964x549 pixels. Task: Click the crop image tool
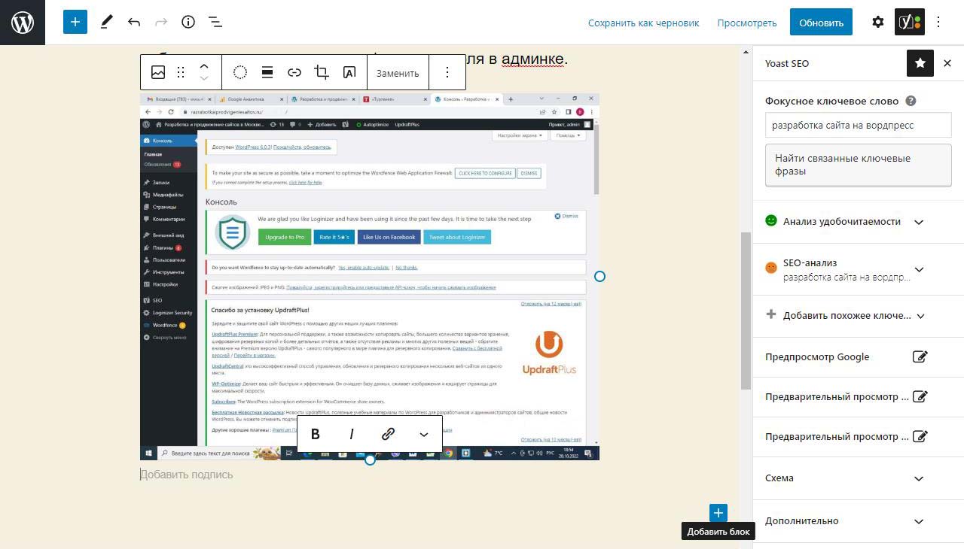click(x=322, y=72)
